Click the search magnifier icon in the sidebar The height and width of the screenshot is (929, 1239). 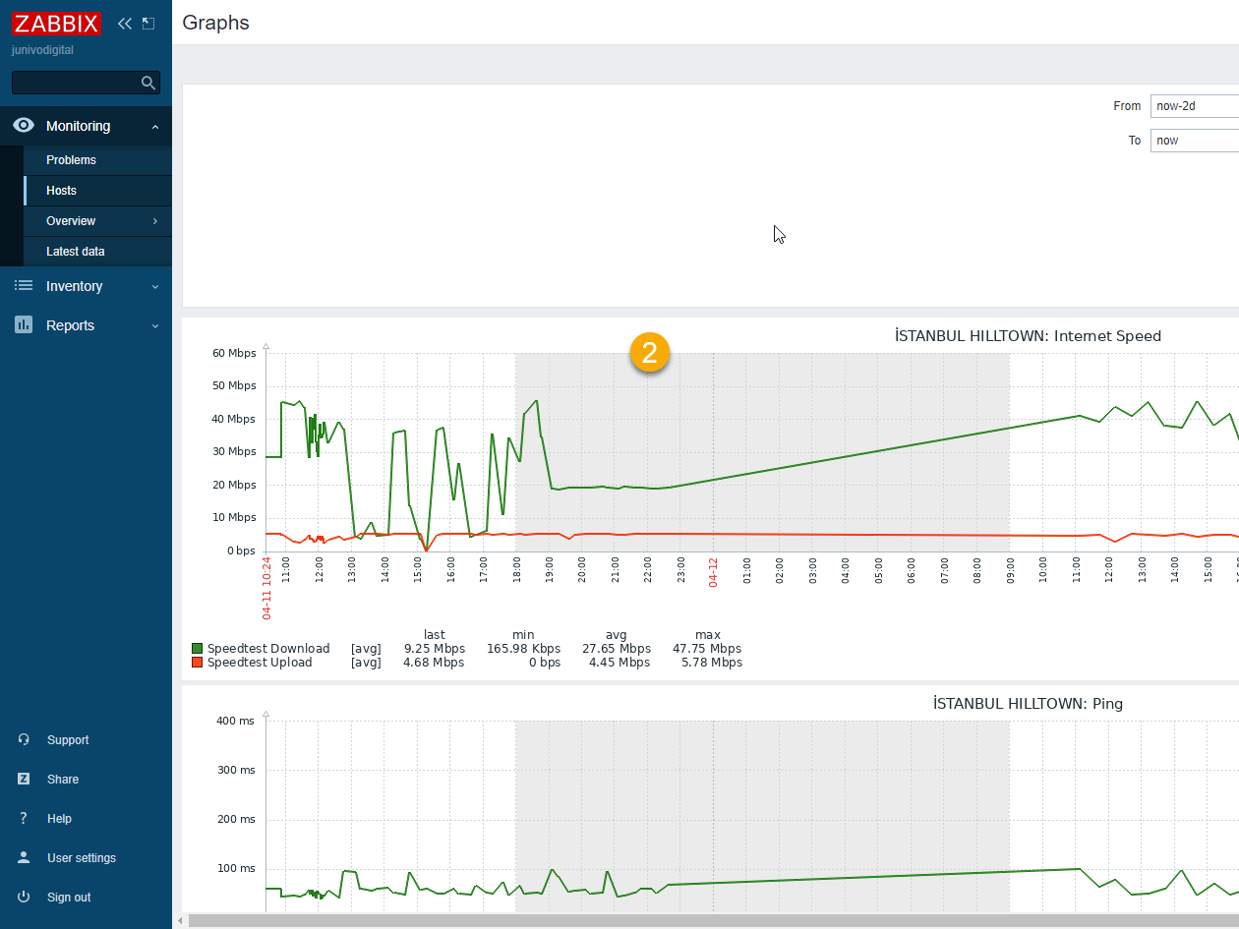click(x=148, y=83)
